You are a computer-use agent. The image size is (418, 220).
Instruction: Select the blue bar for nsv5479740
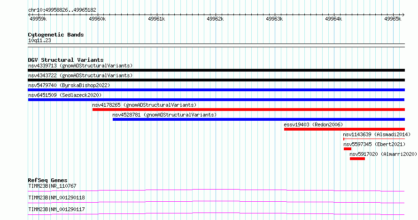(216, 90)
